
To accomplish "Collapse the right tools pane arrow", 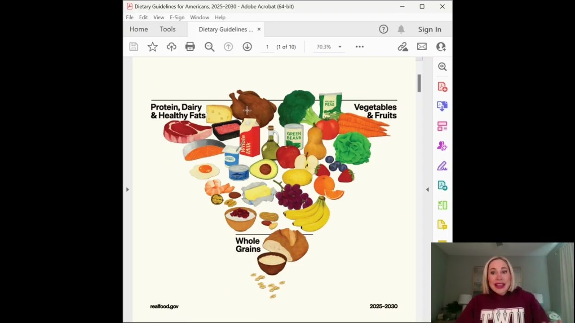I will tap(427, 190).
